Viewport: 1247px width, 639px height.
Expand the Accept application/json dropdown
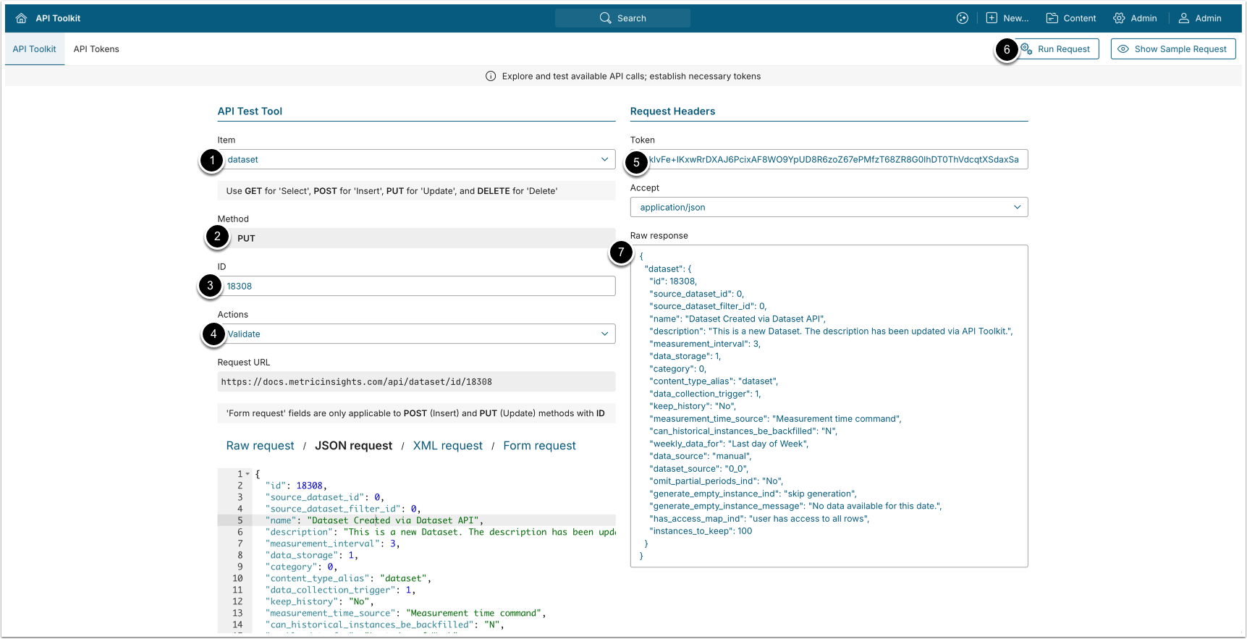coord(1017,207)
